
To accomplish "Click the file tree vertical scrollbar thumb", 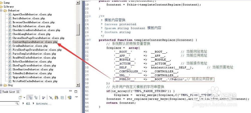I will 78,30.
